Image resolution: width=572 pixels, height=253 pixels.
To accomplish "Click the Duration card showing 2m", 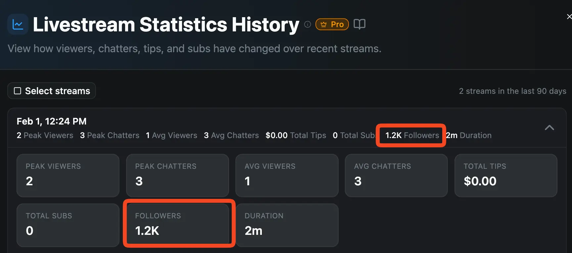I will coord(287,225).
